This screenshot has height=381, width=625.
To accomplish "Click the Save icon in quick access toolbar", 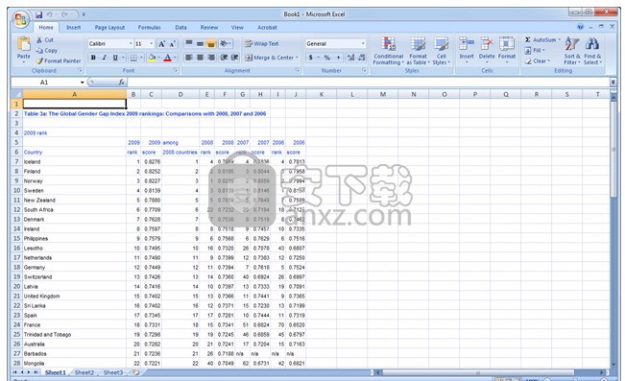I will (x=38, y=14).
